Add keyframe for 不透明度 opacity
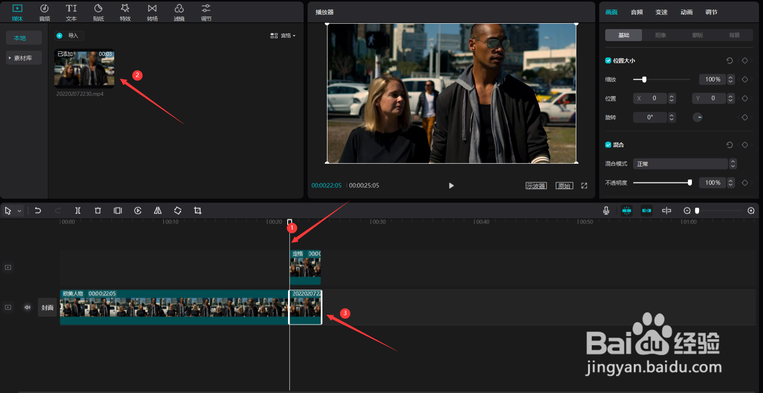The width and height of the screenshot is (763, 393). [745, 183]
